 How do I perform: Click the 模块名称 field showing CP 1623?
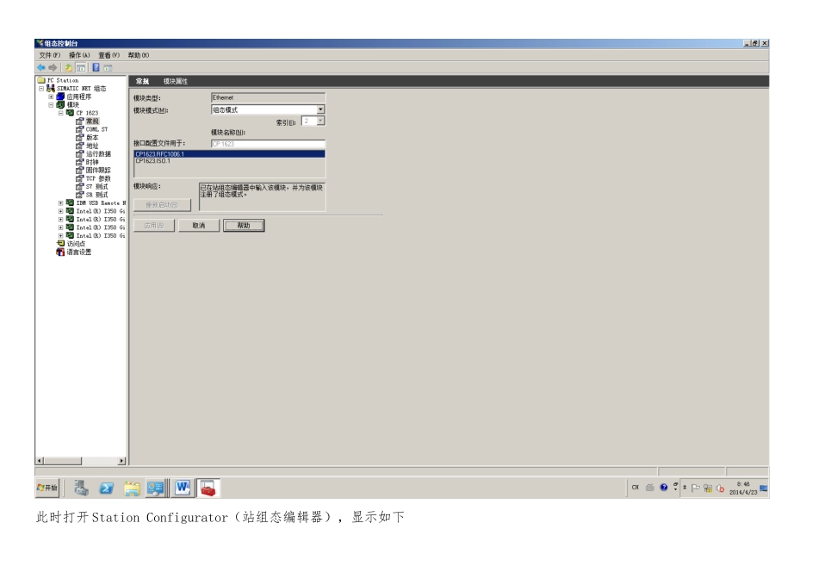pos(268,144)
